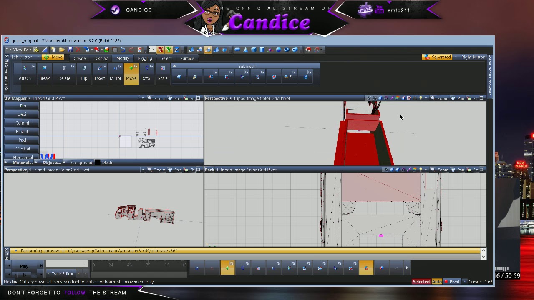534x300 pixels.
Task: Toggle Separated mode
Action: coord(437,57)
